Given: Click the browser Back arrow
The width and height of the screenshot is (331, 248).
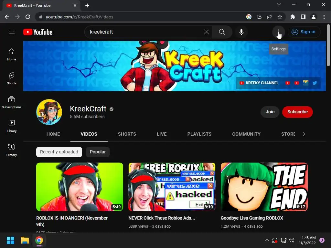Looking at the screenshot, I should [7, 17].
